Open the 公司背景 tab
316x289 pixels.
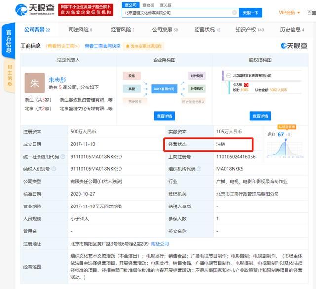pyautogui.click(x=37, y=30)
